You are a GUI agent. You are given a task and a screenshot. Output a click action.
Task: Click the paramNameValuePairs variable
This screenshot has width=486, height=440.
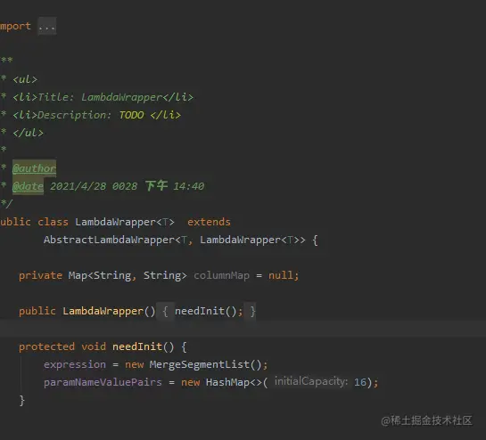tap(103, 382)
